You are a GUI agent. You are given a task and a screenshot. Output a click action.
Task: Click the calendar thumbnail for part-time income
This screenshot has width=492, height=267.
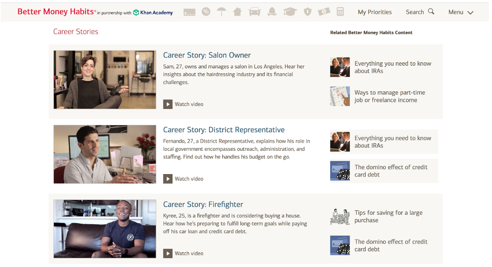(x=340, y=96)
